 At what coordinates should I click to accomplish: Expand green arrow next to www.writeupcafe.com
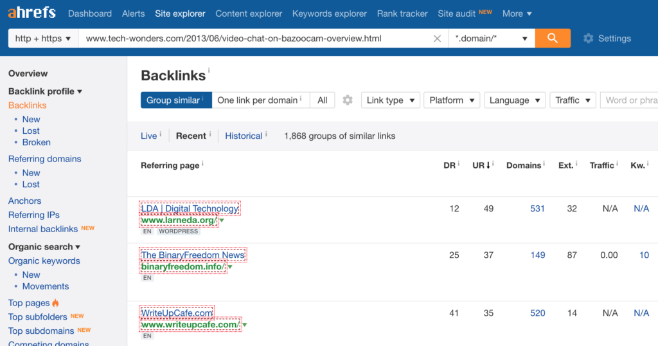pyautogui.click(x=245, y=325)
